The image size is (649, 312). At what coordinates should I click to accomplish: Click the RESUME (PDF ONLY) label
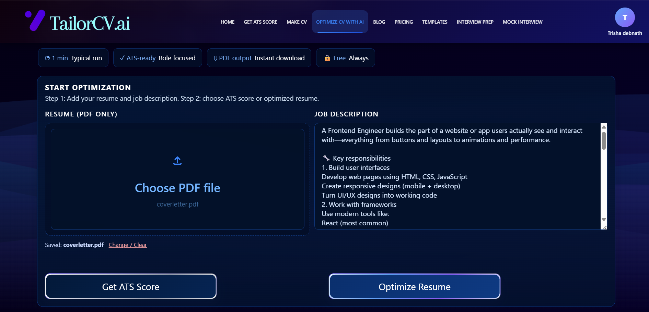(81, 114)
